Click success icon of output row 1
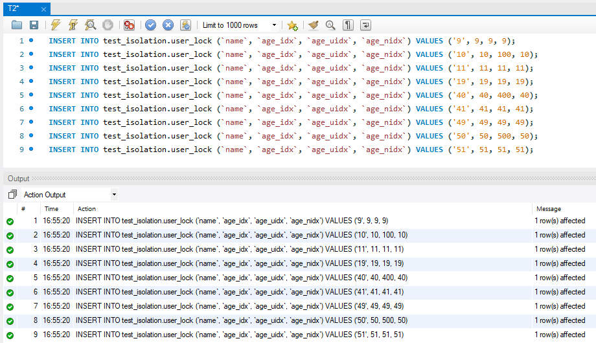The height and width of the screenshot is (343, 596). (10, 221)
